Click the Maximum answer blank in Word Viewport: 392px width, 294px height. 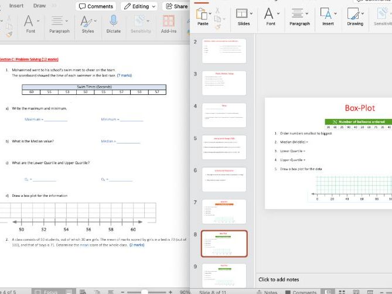pyautogui.click(x=56, y=119)
